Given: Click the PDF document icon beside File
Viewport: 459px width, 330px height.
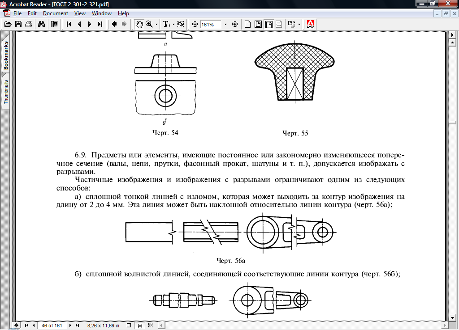Looking at the screenshot, I should 7,13.
